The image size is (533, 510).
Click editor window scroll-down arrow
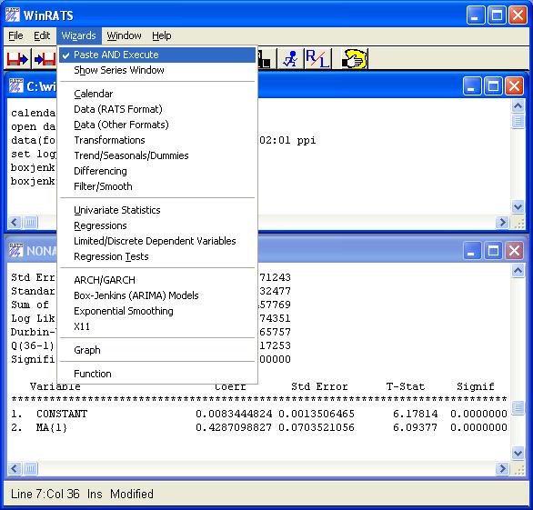click(x=518, y=206)
